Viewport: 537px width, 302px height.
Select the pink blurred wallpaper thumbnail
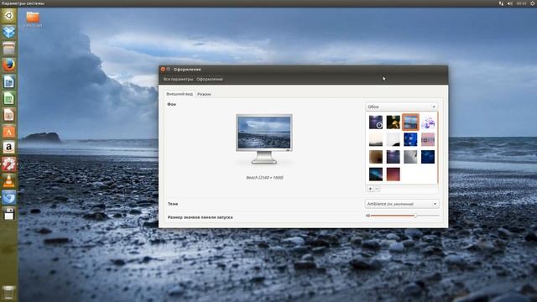428,140
